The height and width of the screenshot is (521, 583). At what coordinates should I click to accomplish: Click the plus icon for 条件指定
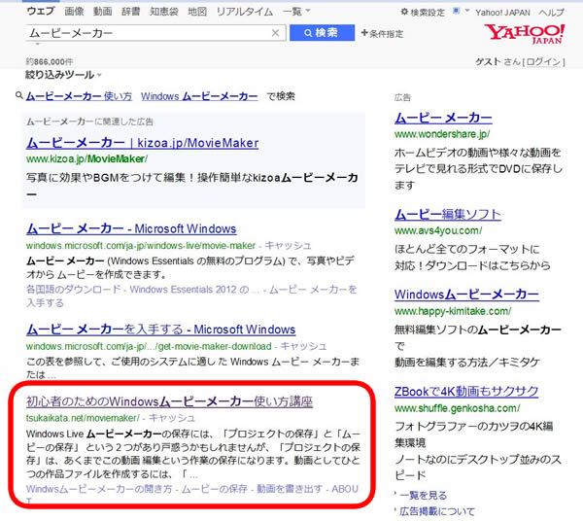[x=363, y=34]
